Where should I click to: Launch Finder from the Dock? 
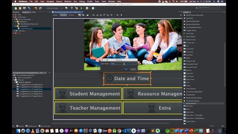[18, 131]
